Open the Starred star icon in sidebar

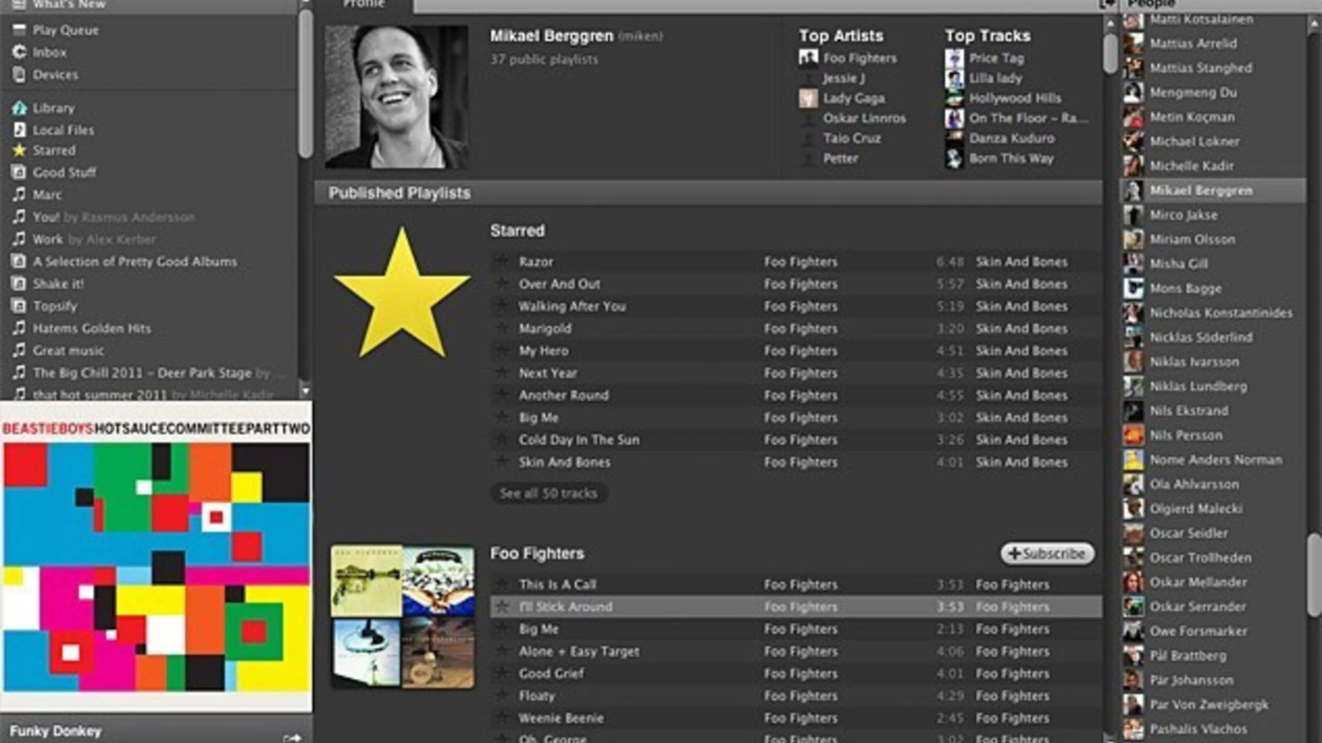(19, 150)
